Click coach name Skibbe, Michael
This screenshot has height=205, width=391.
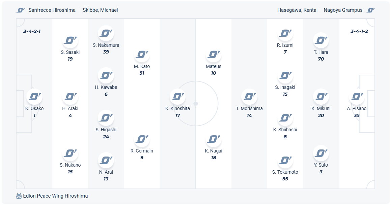click(100, 10)
